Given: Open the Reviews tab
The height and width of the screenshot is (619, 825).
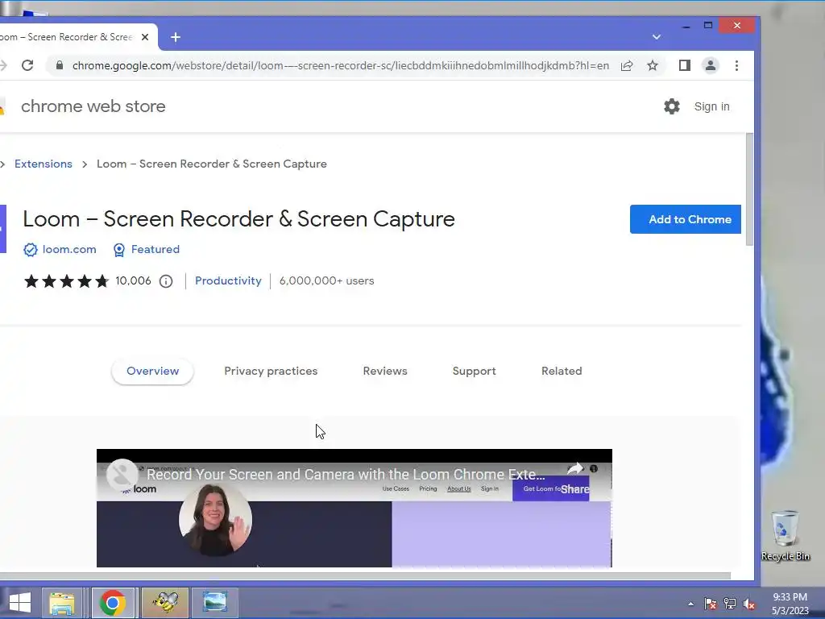Looking at the screenshot, I should click(385, 371).
